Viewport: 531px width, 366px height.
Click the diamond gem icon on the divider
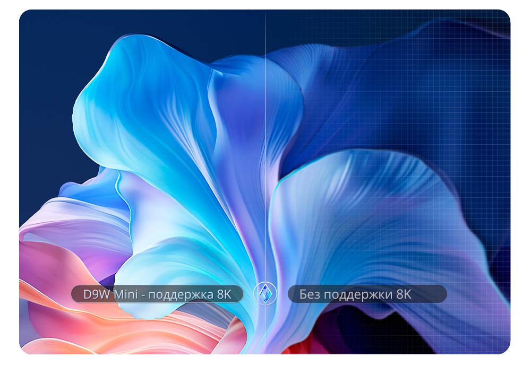[x=264, y=293]
